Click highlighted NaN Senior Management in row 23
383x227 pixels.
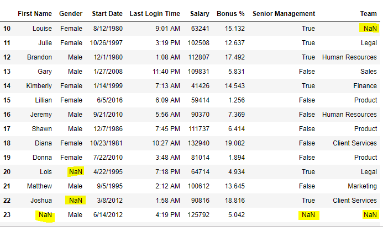coord(308,215)
